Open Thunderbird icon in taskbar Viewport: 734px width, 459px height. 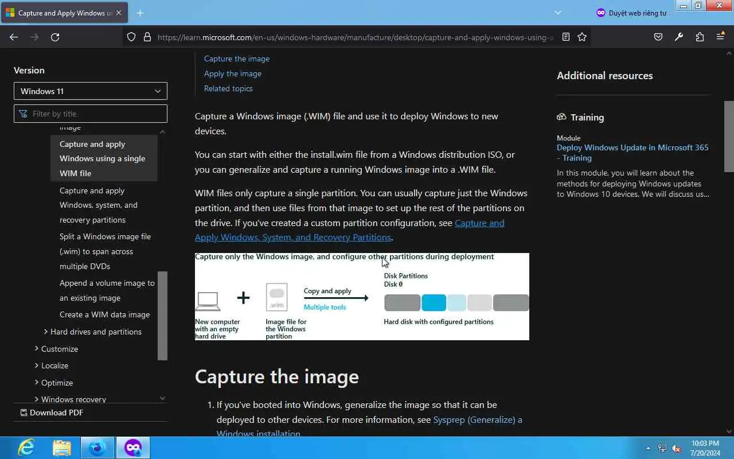coord(97,448)
